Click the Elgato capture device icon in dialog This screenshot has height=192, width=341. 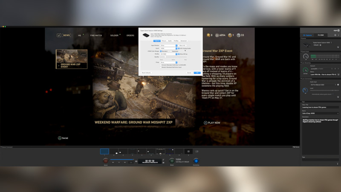click(x=146, y=35)
